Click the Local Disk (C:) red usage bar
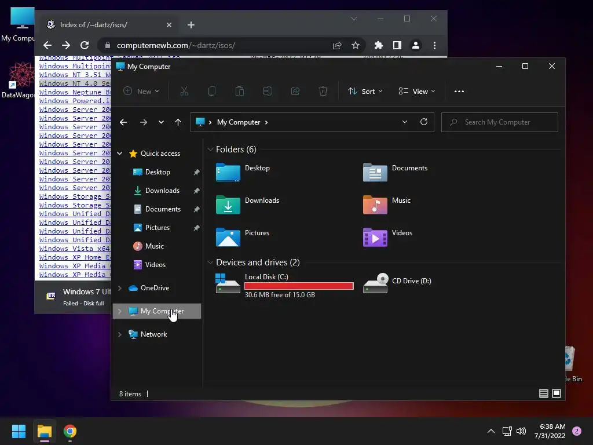Viewport: 593px width, 445px height. point(299,286)
